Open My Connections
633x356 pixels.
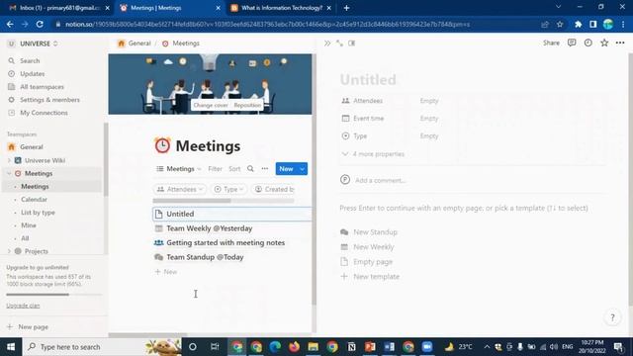tap(44, 113)
